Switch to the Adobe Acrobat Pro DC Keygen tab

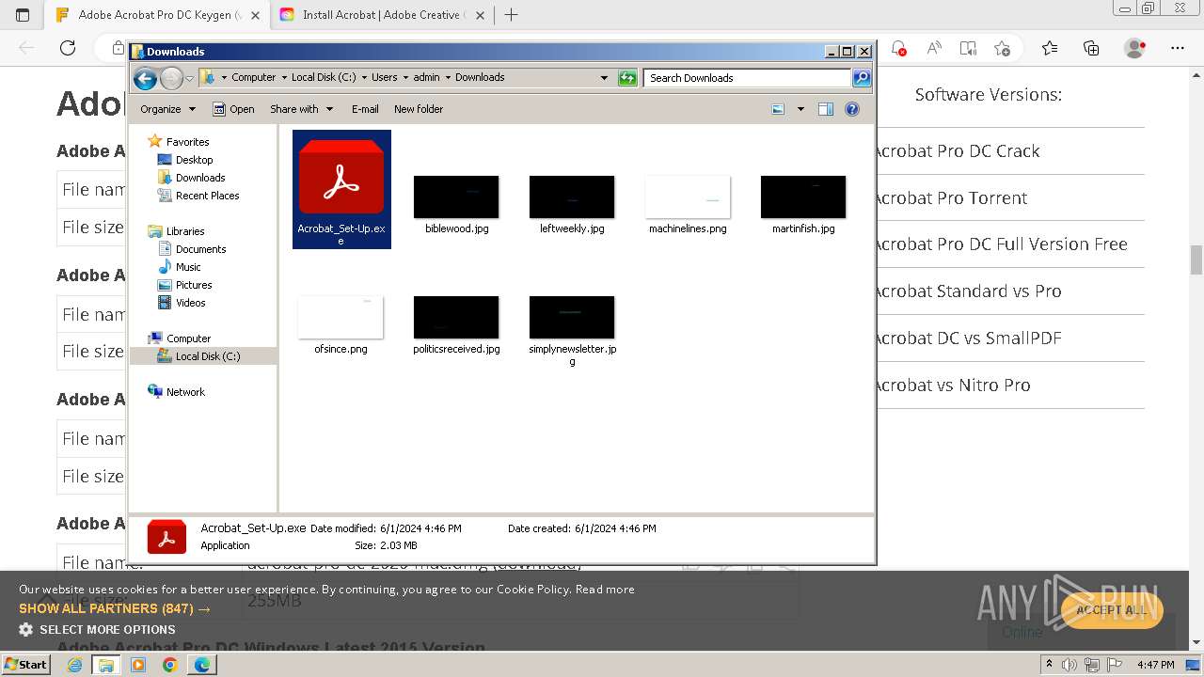(x=157, y=15)
